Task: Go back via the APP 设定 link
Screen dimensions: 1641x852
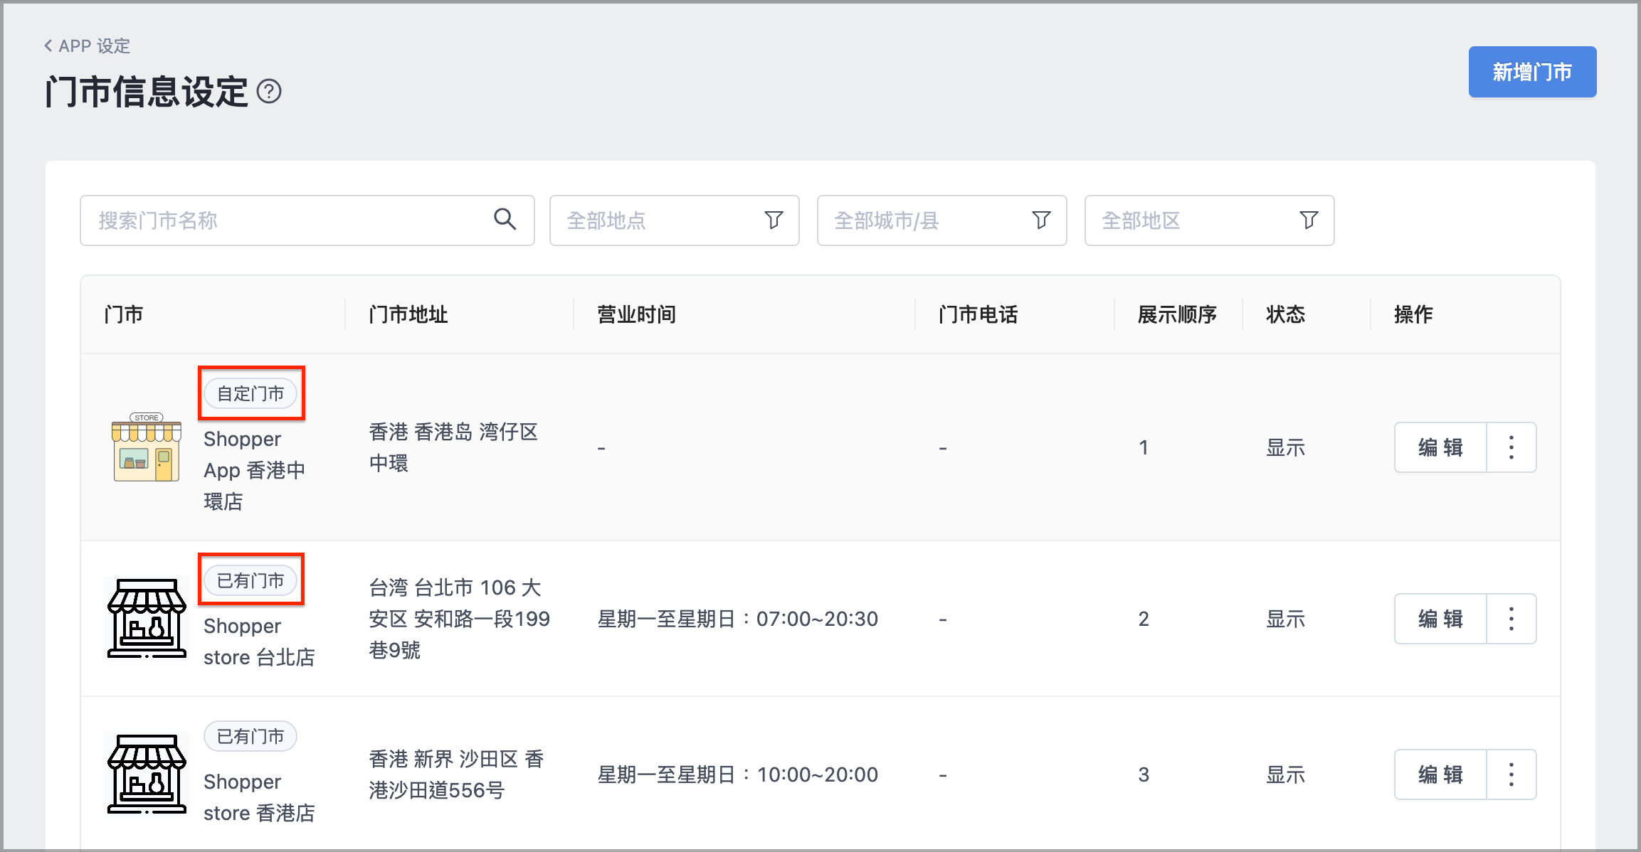Action: click(x=87, y=46)
